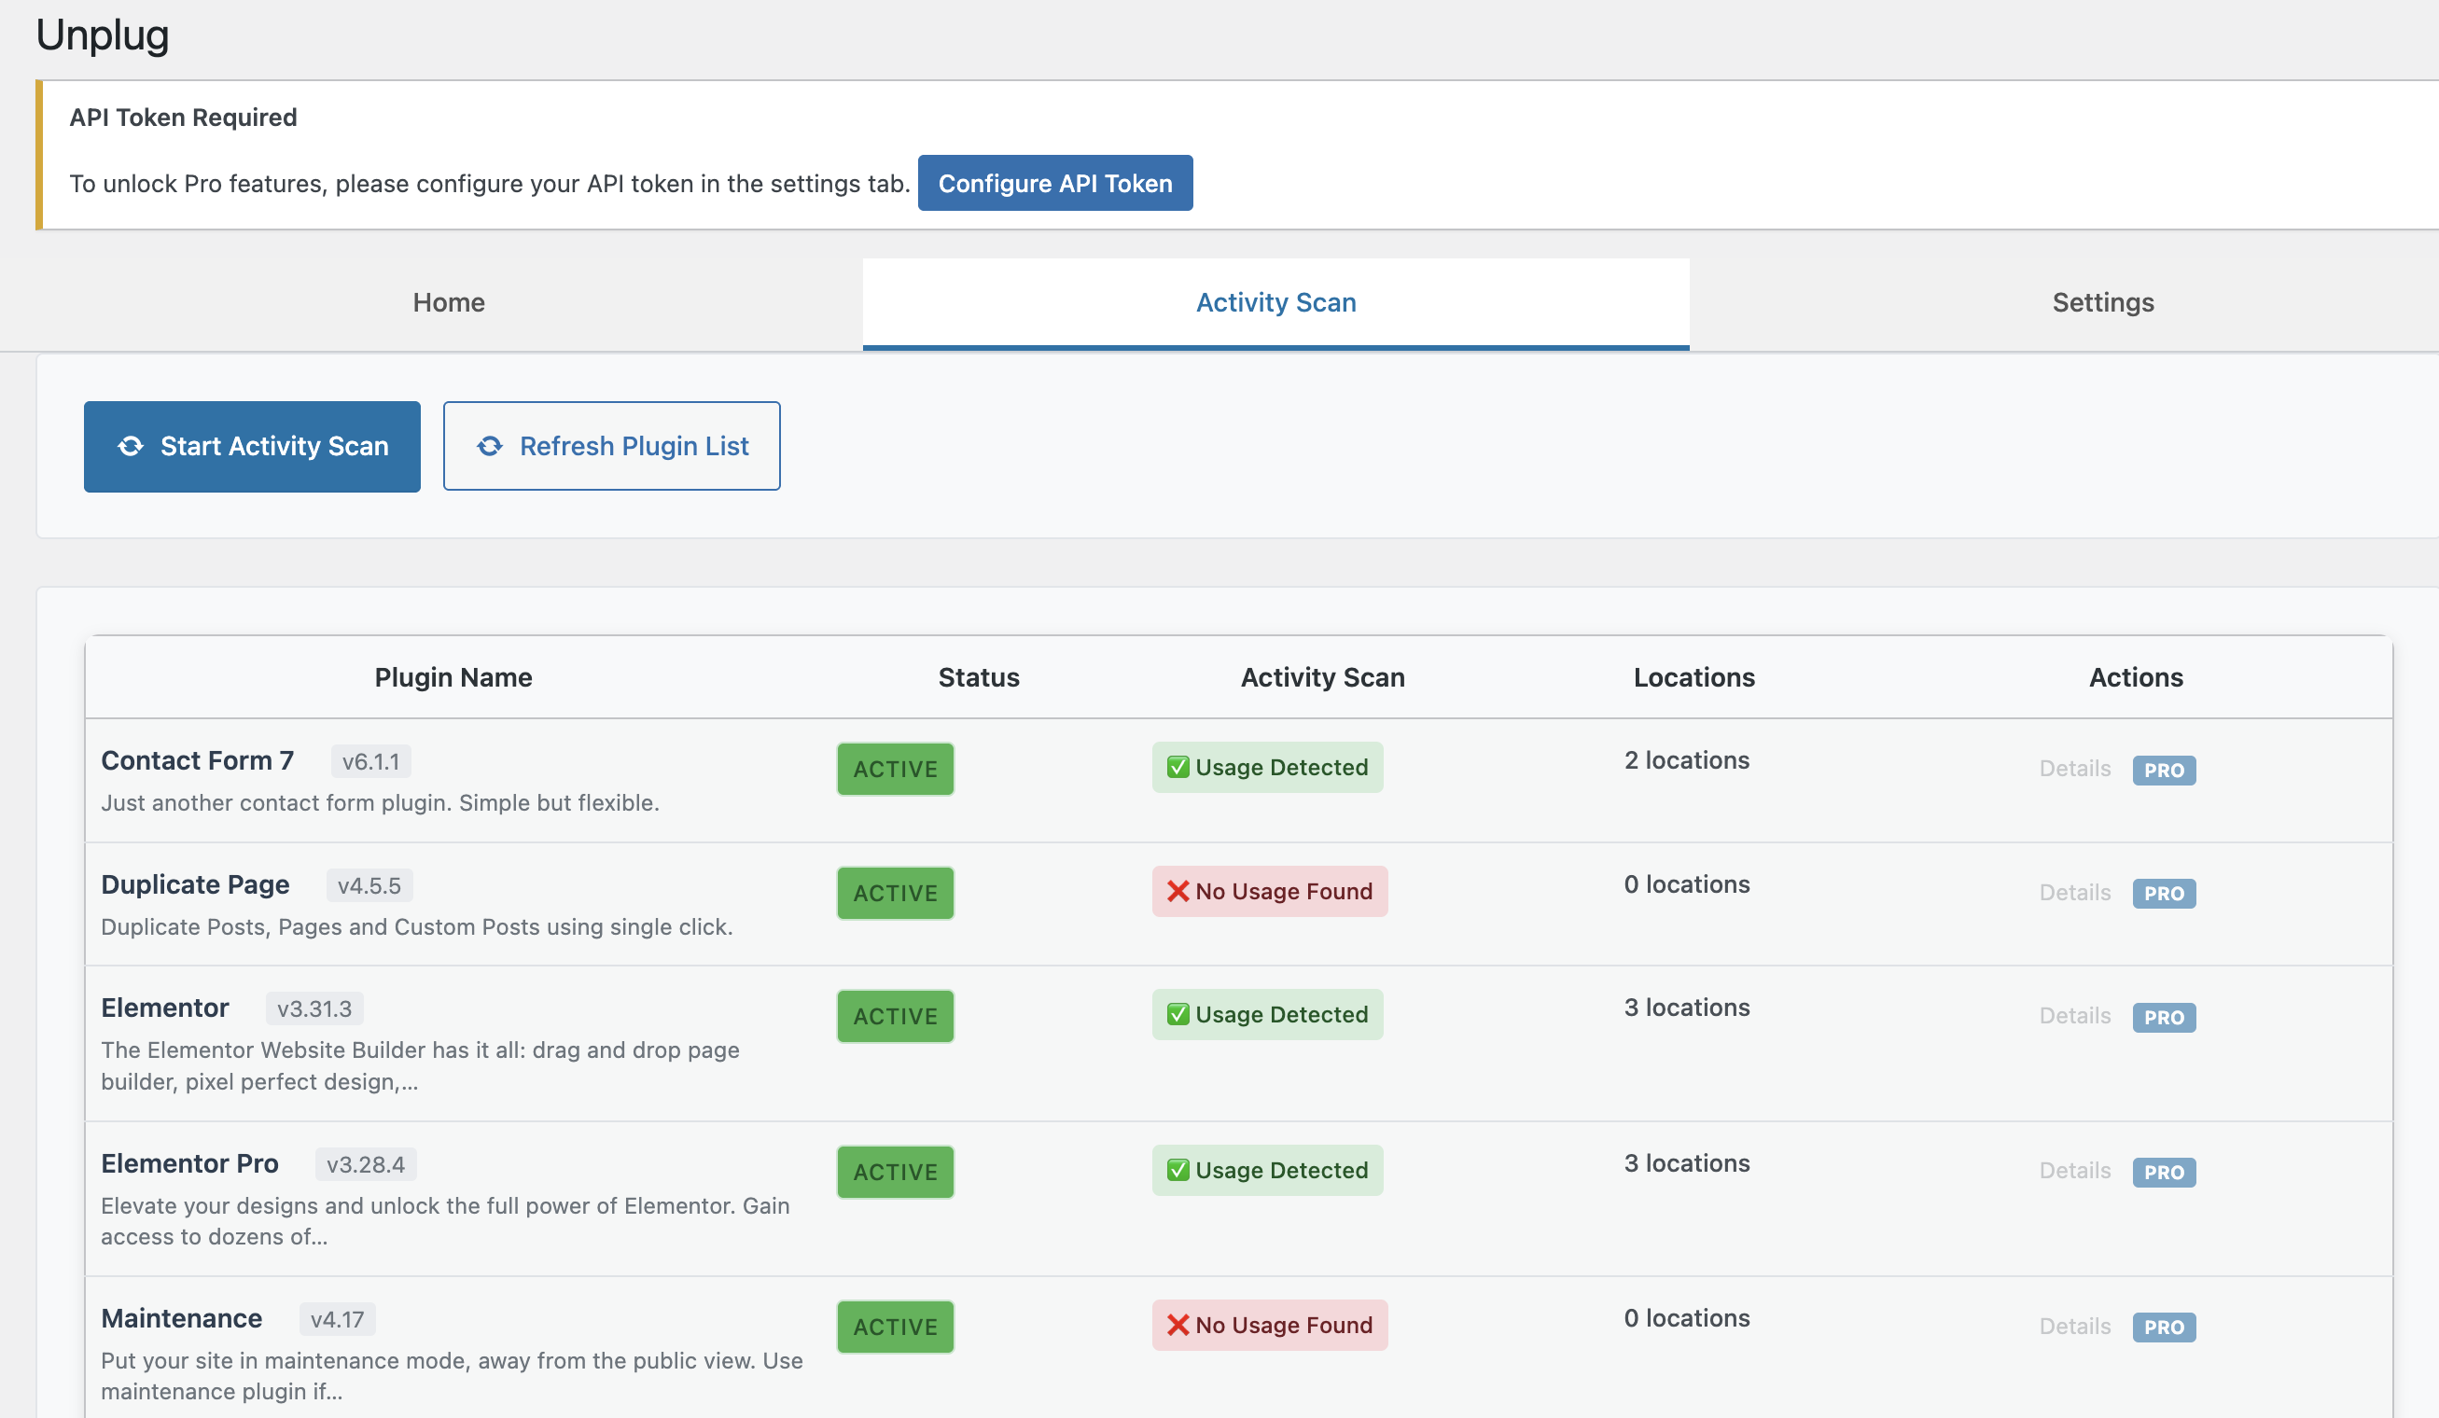Click the Contact Form 7 plugin name
The width and height of the screenshot is (2439, 1418).
(x=198, y=761)
